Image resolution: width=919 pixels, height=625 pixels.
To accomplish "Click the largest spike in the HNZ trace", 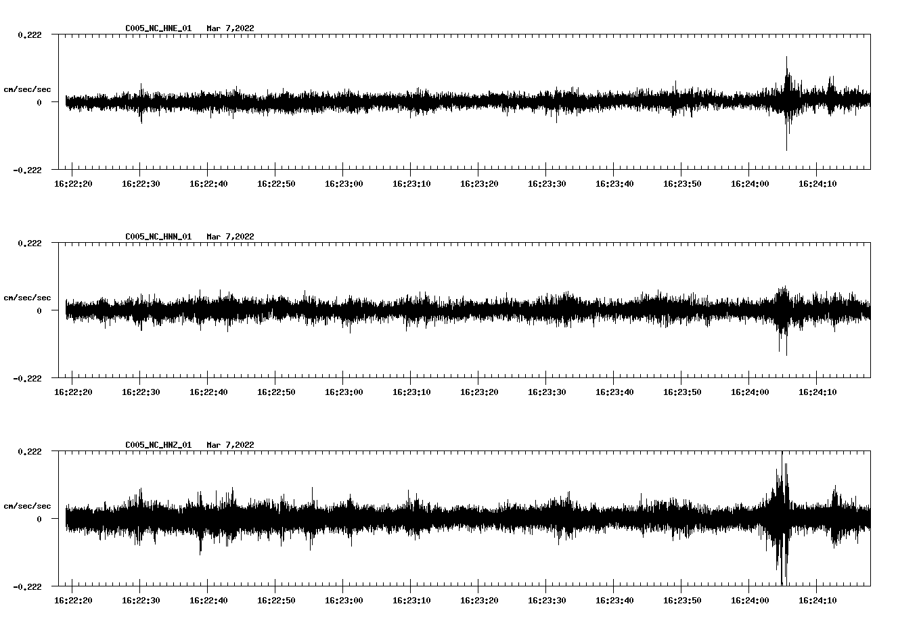I will click(782, 518).
